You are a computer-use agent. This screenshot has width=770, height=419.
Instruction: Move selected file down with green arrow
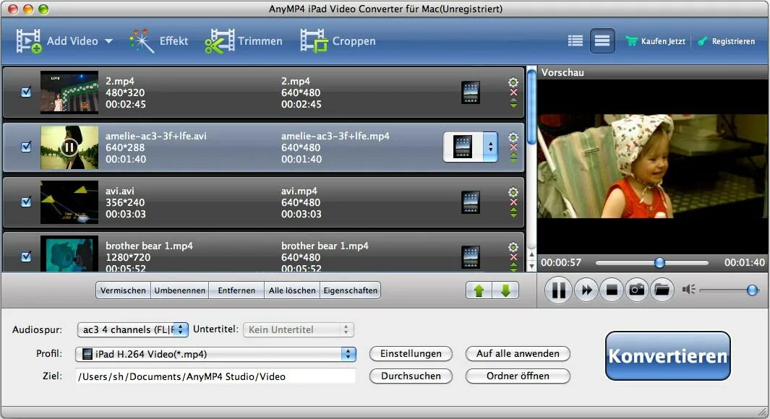(505, 290)
